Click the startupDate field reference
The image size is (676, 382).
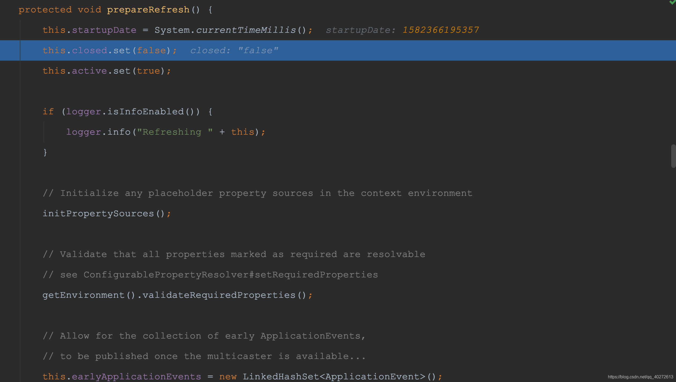[x=104, y=30]
